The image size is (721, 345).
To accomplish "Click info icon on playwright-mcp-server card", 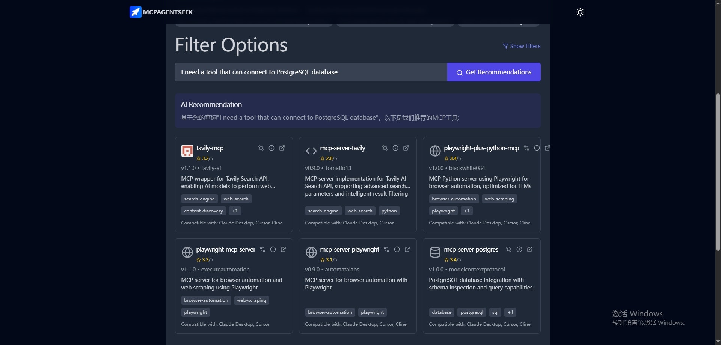I will point(273,249).
